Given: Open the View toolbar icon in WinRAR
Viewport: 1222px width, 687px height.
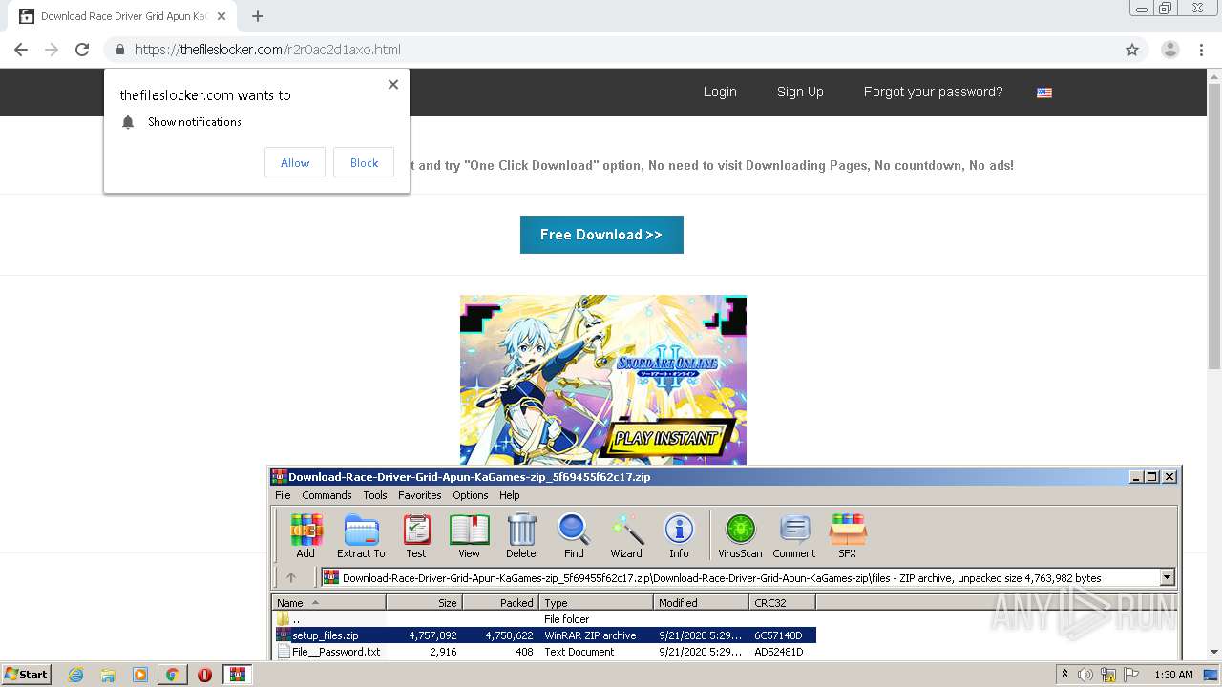Looking at the screenshot, I should [x=469, y=535].
